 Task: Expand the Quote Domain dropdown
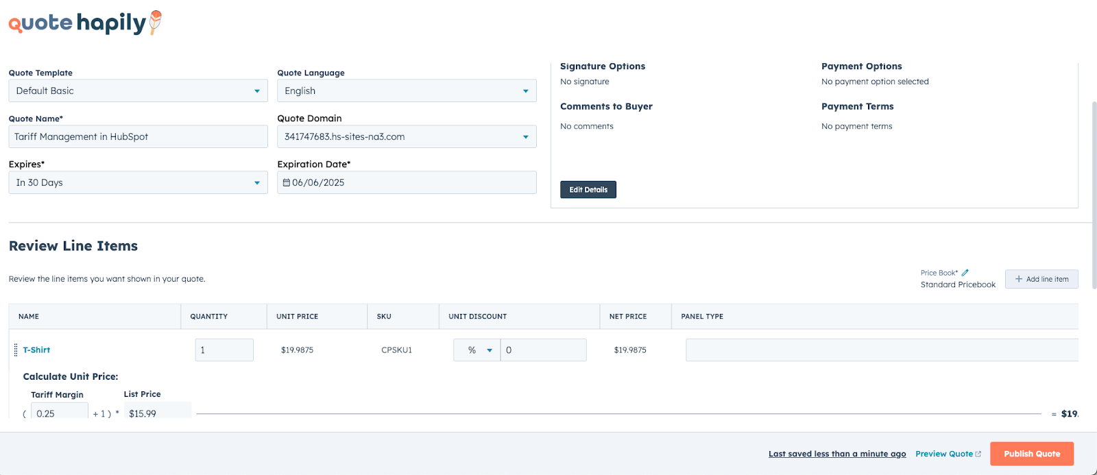click(407, 137)
